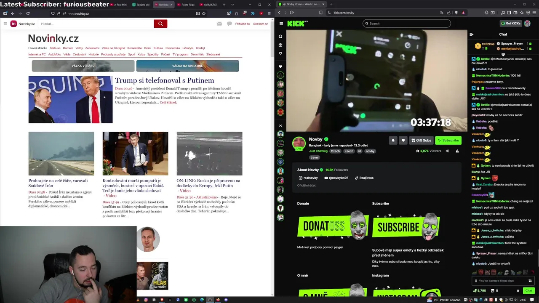
Task: Open Kick chat settings gear
Action: click(518, 291)
